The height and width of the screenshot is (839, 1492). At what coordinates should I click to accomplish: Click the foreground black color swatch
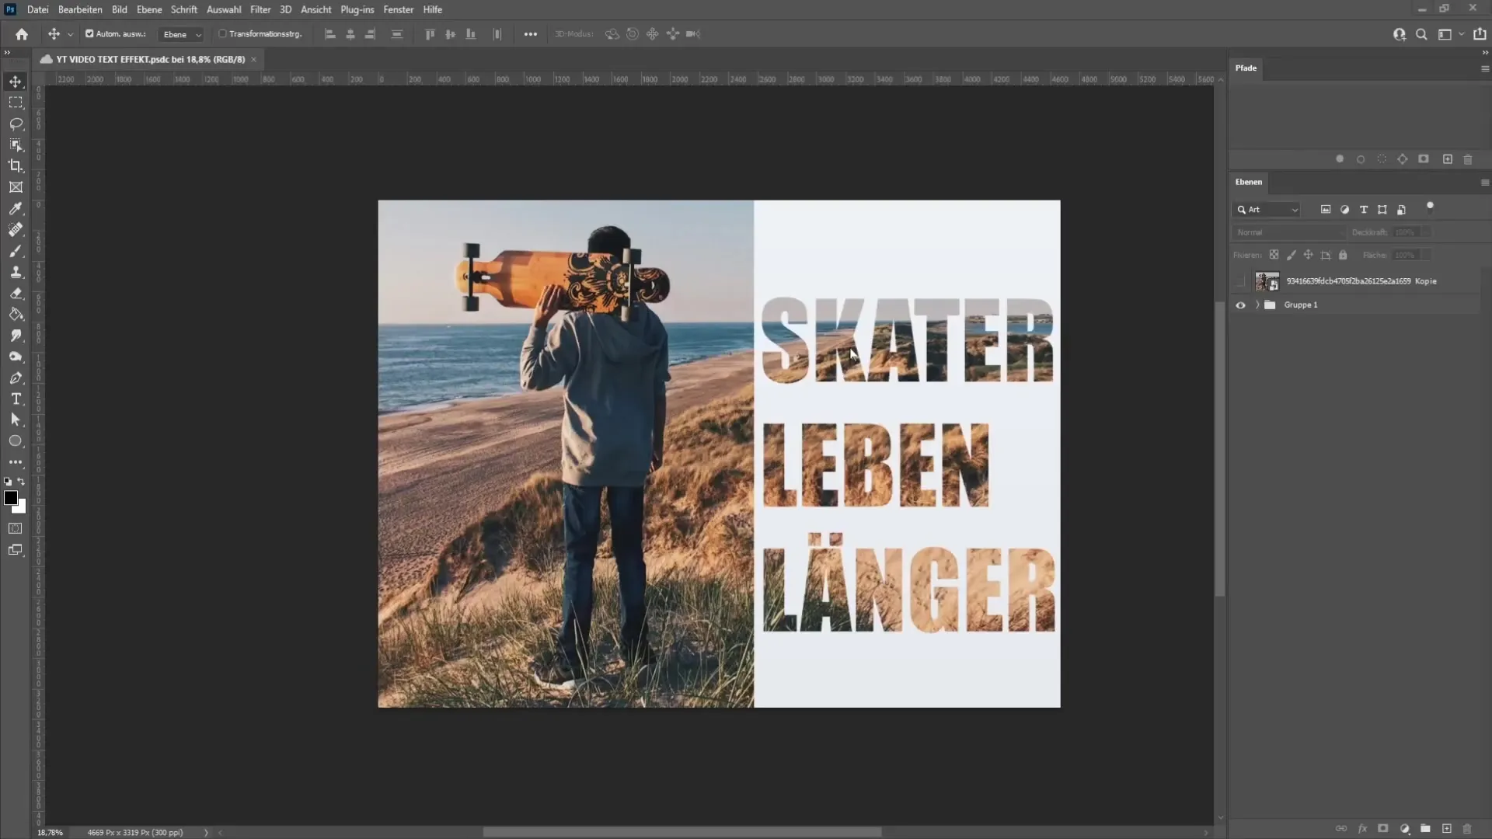click(11, 498)
